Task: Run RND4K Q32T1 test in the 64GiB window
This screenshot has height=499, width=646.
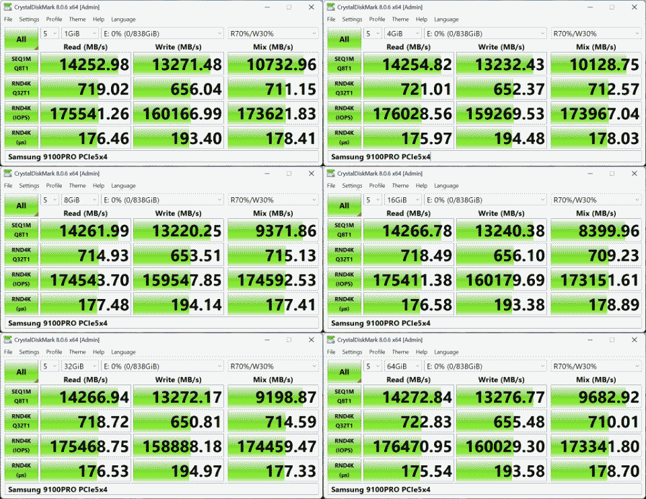Action: (x=345, y=421)
